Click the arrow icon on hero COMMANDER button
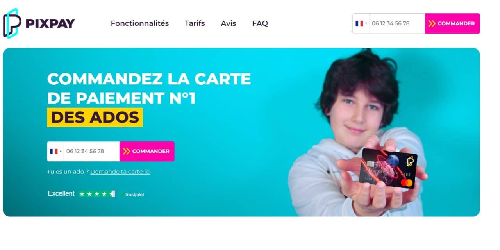 click(x=126, y=151)
